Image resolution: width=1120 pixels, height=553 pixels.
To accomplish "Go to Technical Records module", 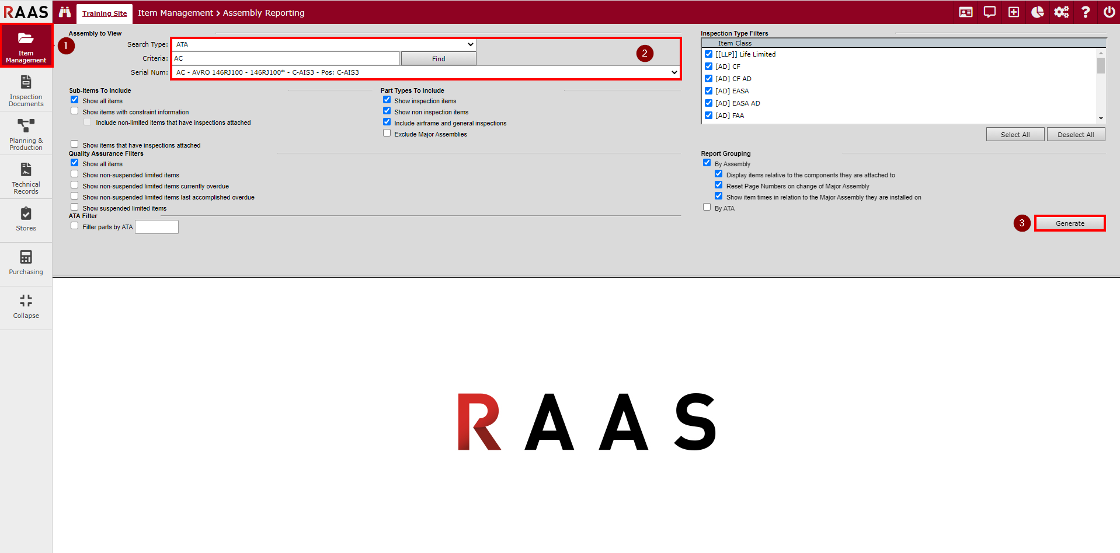I will point(26,178).
